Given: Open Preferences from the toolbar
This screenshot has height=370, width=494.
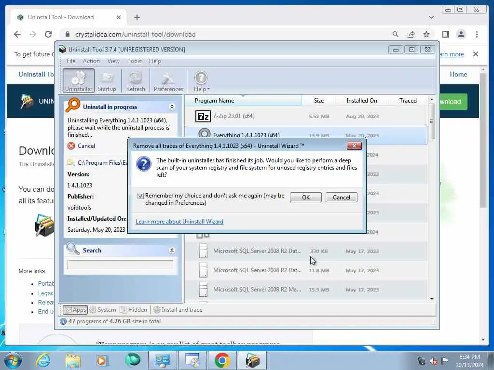Looking at the screenshot, I should pyautogui.click(x=168, y=81).
